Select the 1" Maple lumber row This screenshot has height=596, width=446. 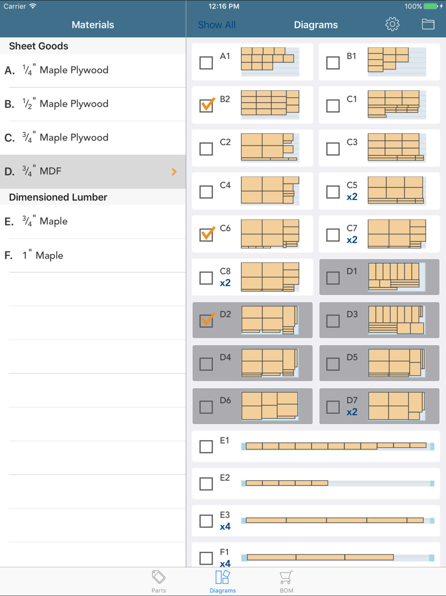(93, 256)
